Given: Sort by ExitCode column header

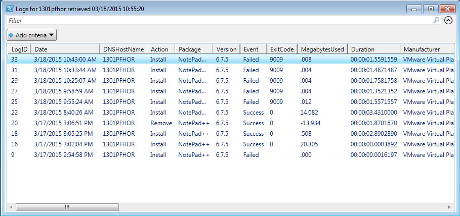Looking at the screenshot, I should coord(282,49).
